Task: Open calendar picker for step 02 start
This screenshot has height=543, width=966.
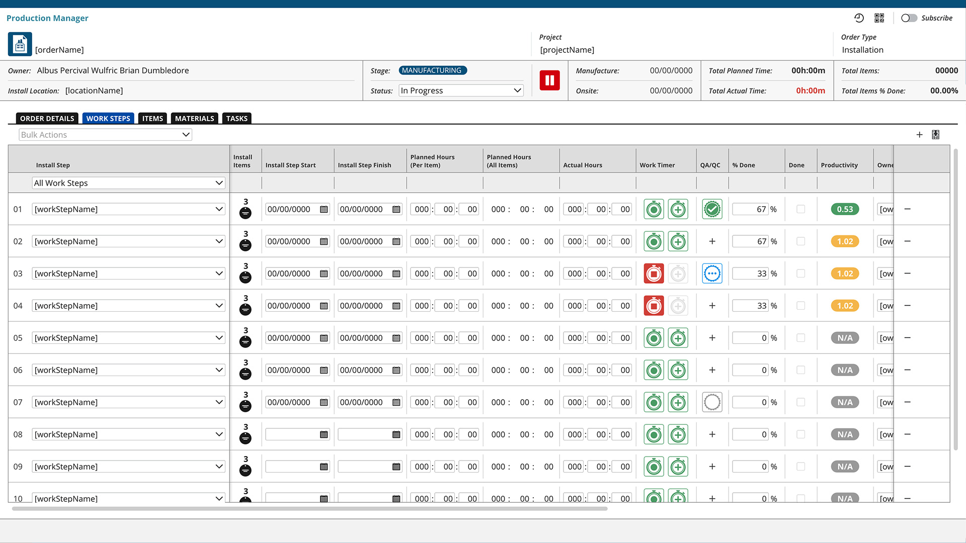Action: point(324,241)
